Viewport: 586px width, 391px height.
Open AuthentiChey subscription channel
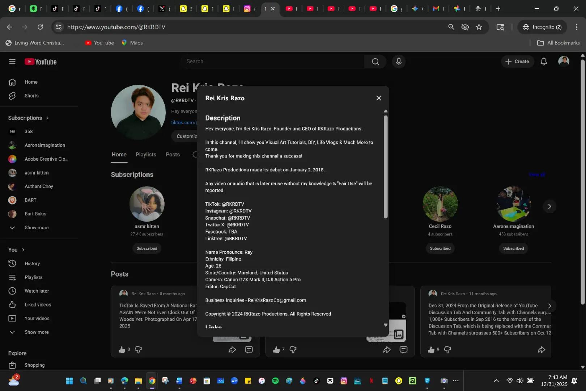click(x=39, y=186)
